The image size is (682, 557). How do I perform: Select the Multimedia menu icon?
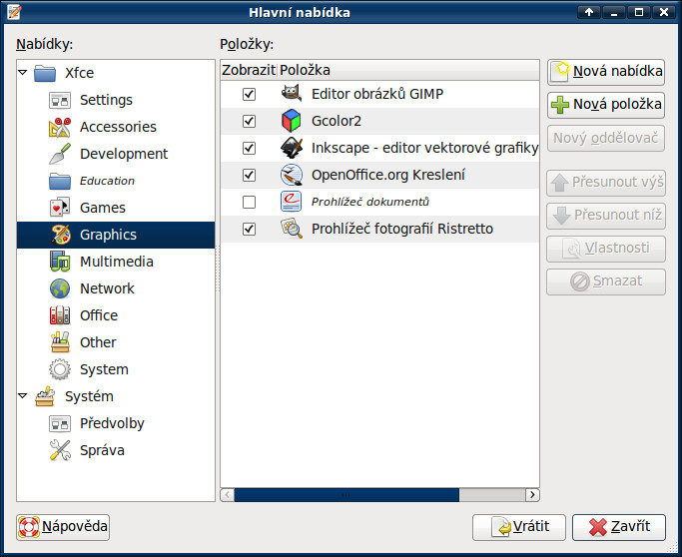[60, 262]
